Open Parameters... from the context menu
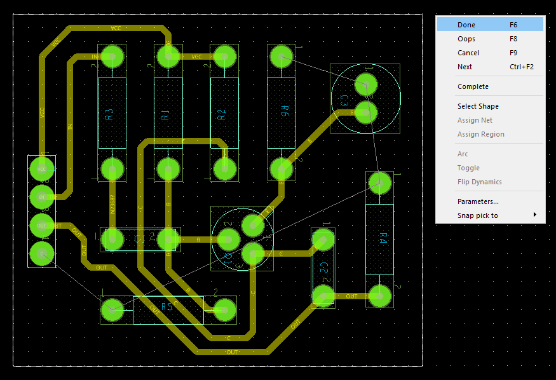Image resolution: width=556 pixels, height=380 pixels. 490,201
